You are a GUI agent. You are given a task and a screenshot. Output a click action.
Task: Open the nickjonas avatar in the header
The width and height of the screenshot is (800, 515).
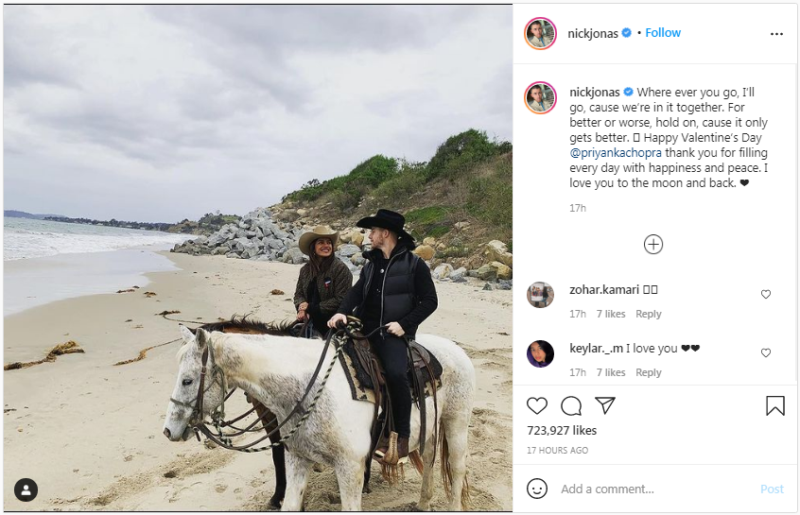(x=540, y=34)
